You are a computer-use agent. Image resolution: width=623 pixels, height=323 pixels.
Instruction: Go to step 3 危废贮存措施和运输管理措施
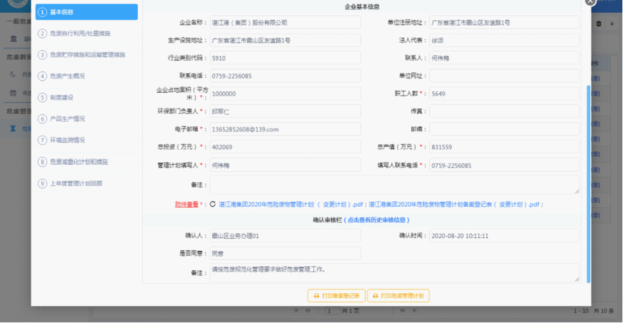coord(87,55)
